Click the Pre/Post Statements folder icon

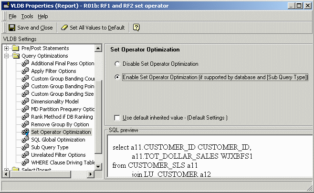click(15, 48)
